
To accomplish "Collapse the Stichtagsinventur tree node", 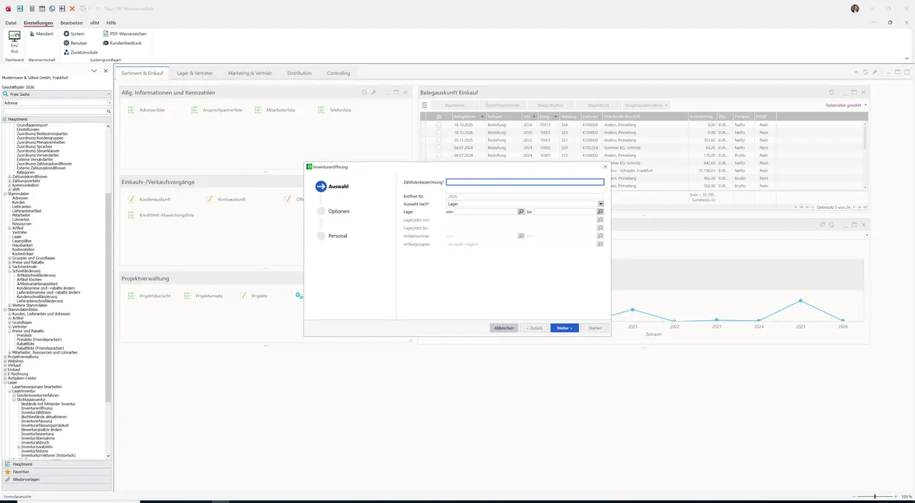I will click(13, 399).
